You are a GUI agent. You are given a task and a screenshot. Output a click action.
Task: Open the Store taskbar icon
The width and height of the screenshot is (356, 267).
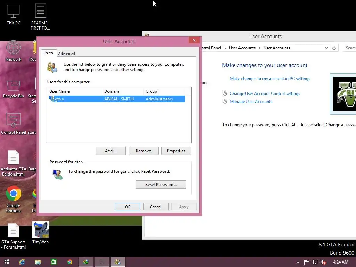(54, 262)
